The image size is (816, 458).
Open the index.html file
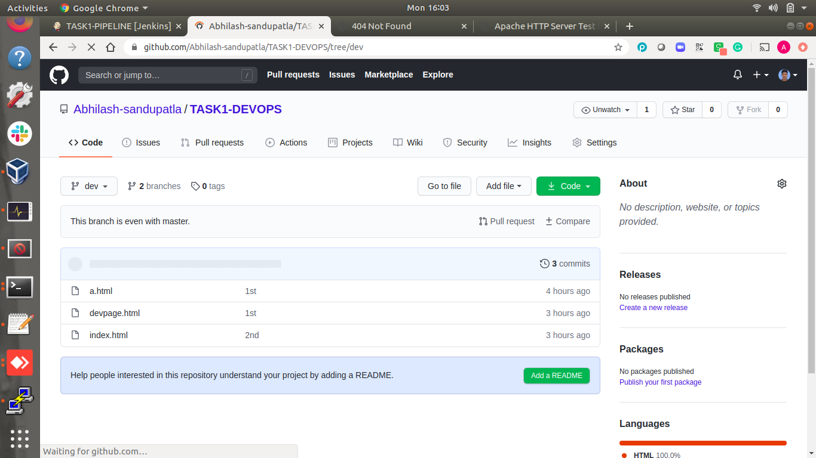click(108, 335)
